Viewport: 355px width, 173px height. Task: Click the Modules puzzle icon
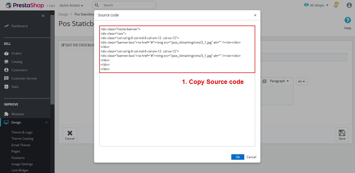pos(6,114)
